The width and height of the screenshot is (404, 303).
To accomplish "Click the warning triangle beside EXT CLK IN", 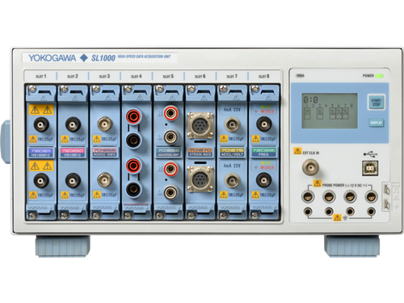I will (x=297, y=151).
